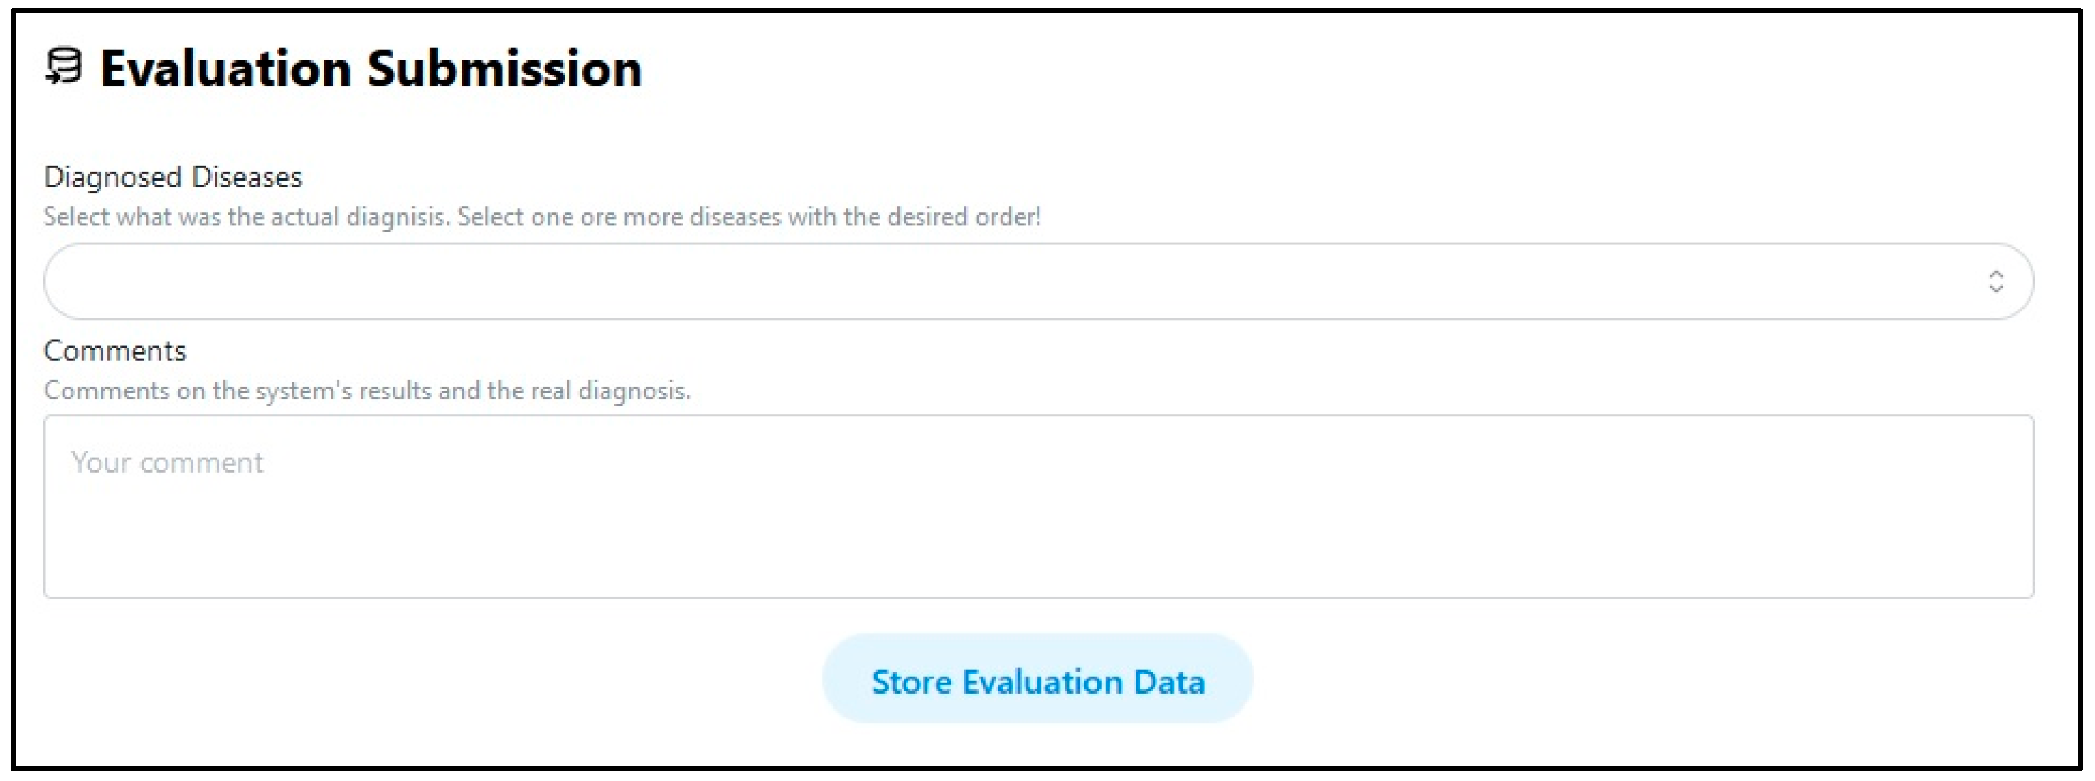Click the Comments field label

114,351
